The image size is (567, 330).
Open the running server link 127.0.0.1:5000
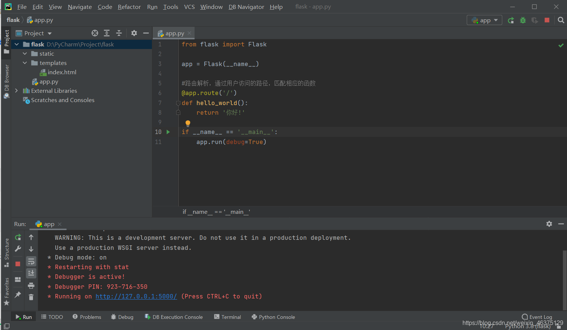(136, 296)
